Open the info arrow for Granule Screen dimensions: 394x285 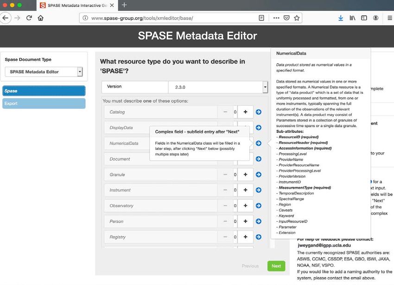[x=258, y=175]
